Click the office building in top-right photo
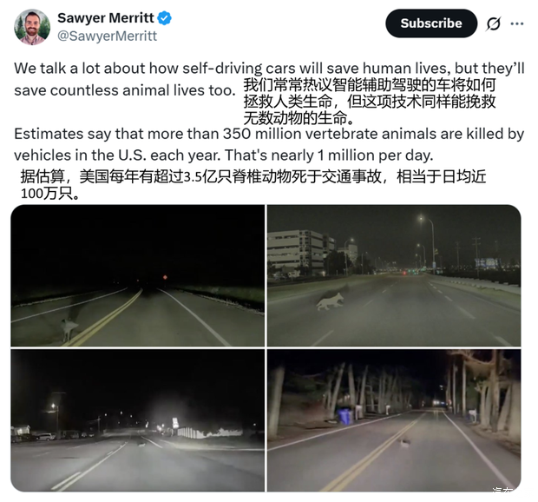Image resolution: width=538 pixels, height=502 pixels. pyautogui.click(x=299, y=253)
